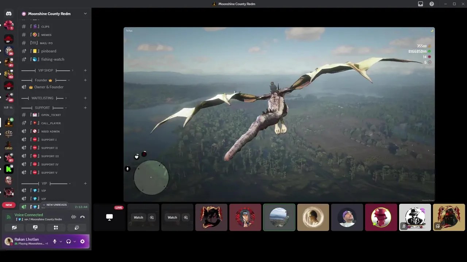This screenshot has height=262, width=467.
Task: Collapse the VIP category
Action: click(46, 183)
